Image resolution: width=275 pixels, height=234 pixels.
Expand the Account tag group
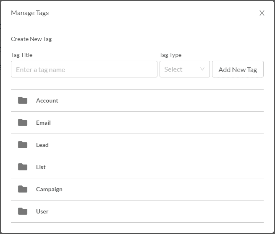[x=47, y=100]
